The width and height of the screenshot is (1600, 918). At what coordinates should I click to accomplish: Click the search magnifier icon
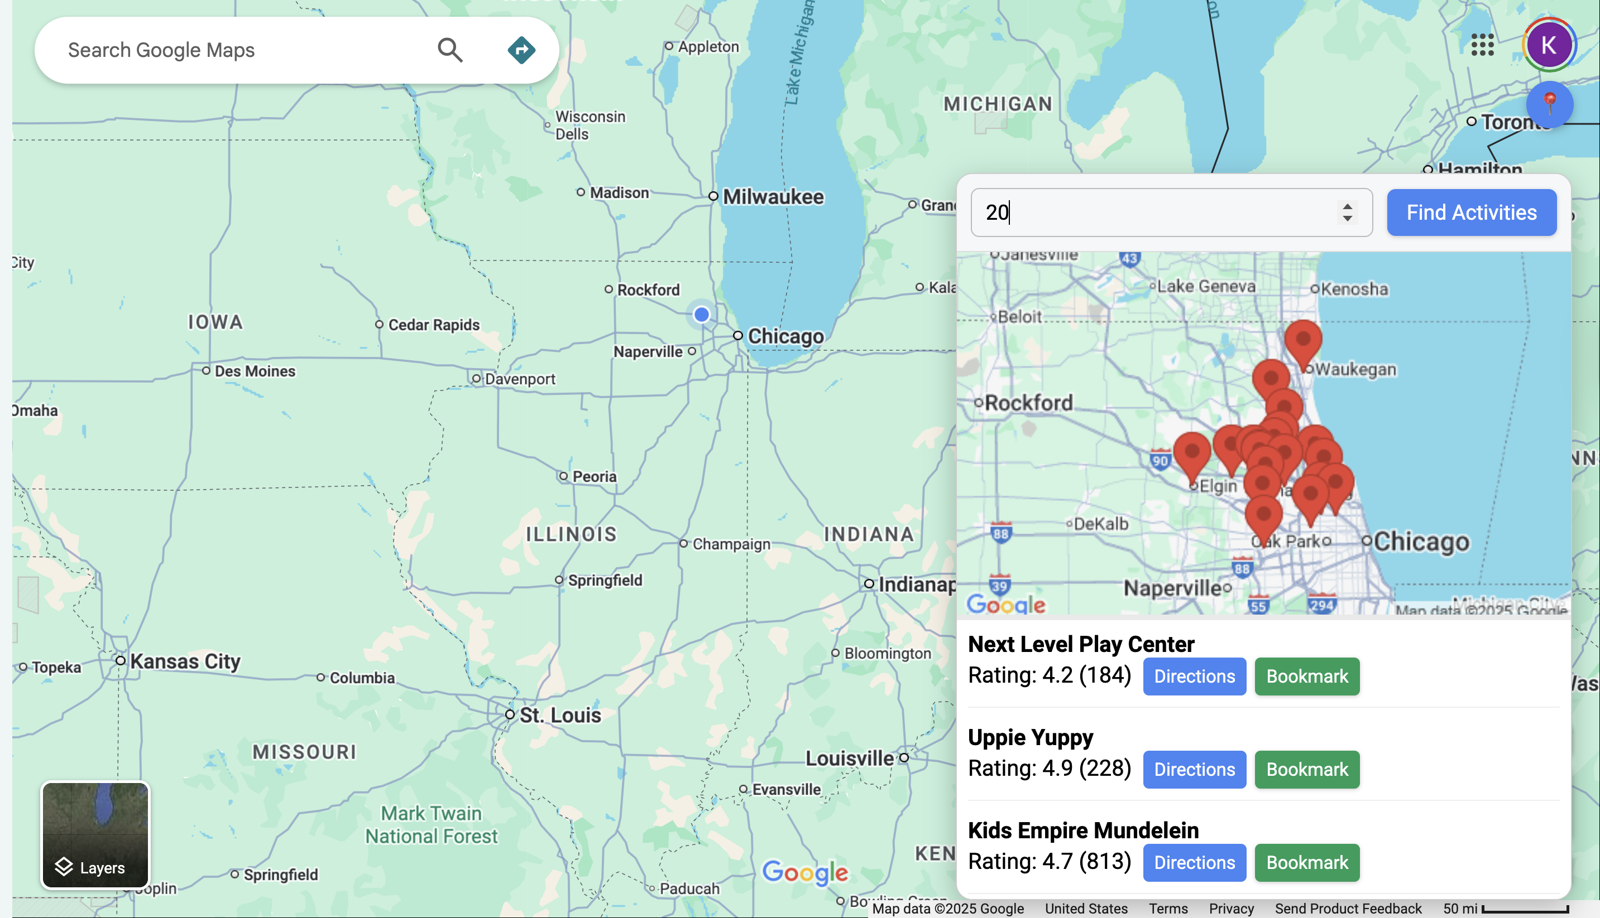click(450, 50)
